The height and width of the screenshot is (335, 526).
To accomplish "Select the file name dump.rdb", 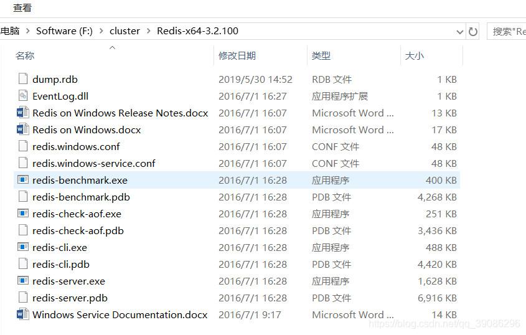I will tap(55, 80).
